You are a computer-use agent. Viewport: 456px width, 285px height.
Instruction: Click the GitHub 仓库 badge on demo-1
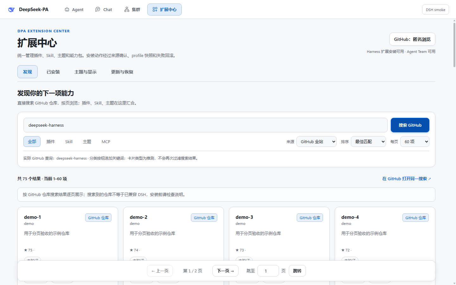click(x=98, y=218)
